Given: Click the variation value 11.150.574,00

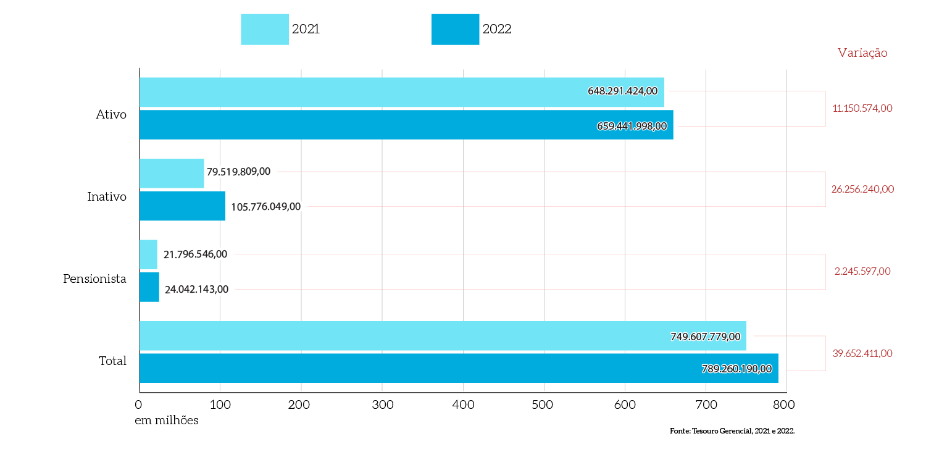Looking at the screenshot, I should click(x=863, y=107).
